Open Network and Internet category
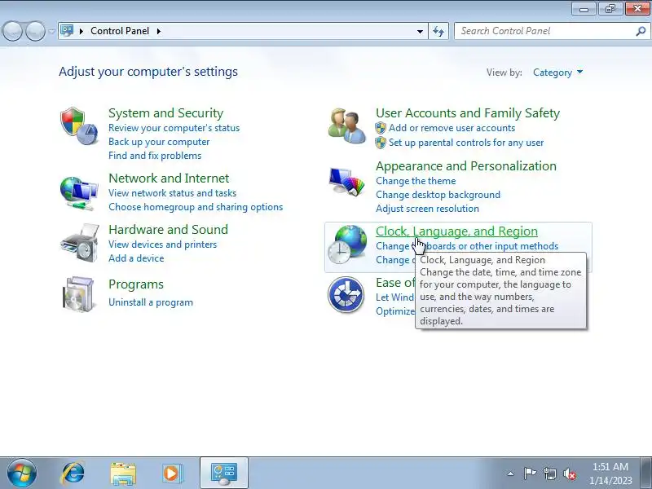The height and width of the screenshot is (489, 652). click(x=169, y=178)
